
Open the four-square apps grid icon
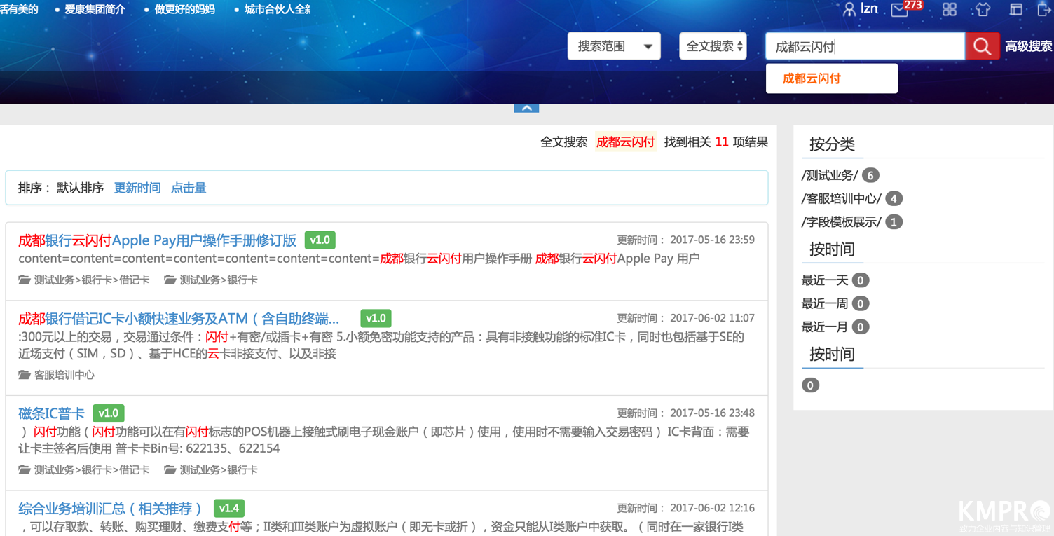(x=950, y=9)
